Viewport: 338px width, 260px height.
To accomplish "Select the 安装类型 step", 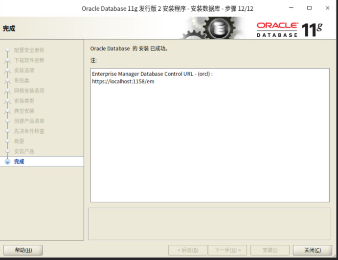I will pyautogui.click(x=24, y=101).
